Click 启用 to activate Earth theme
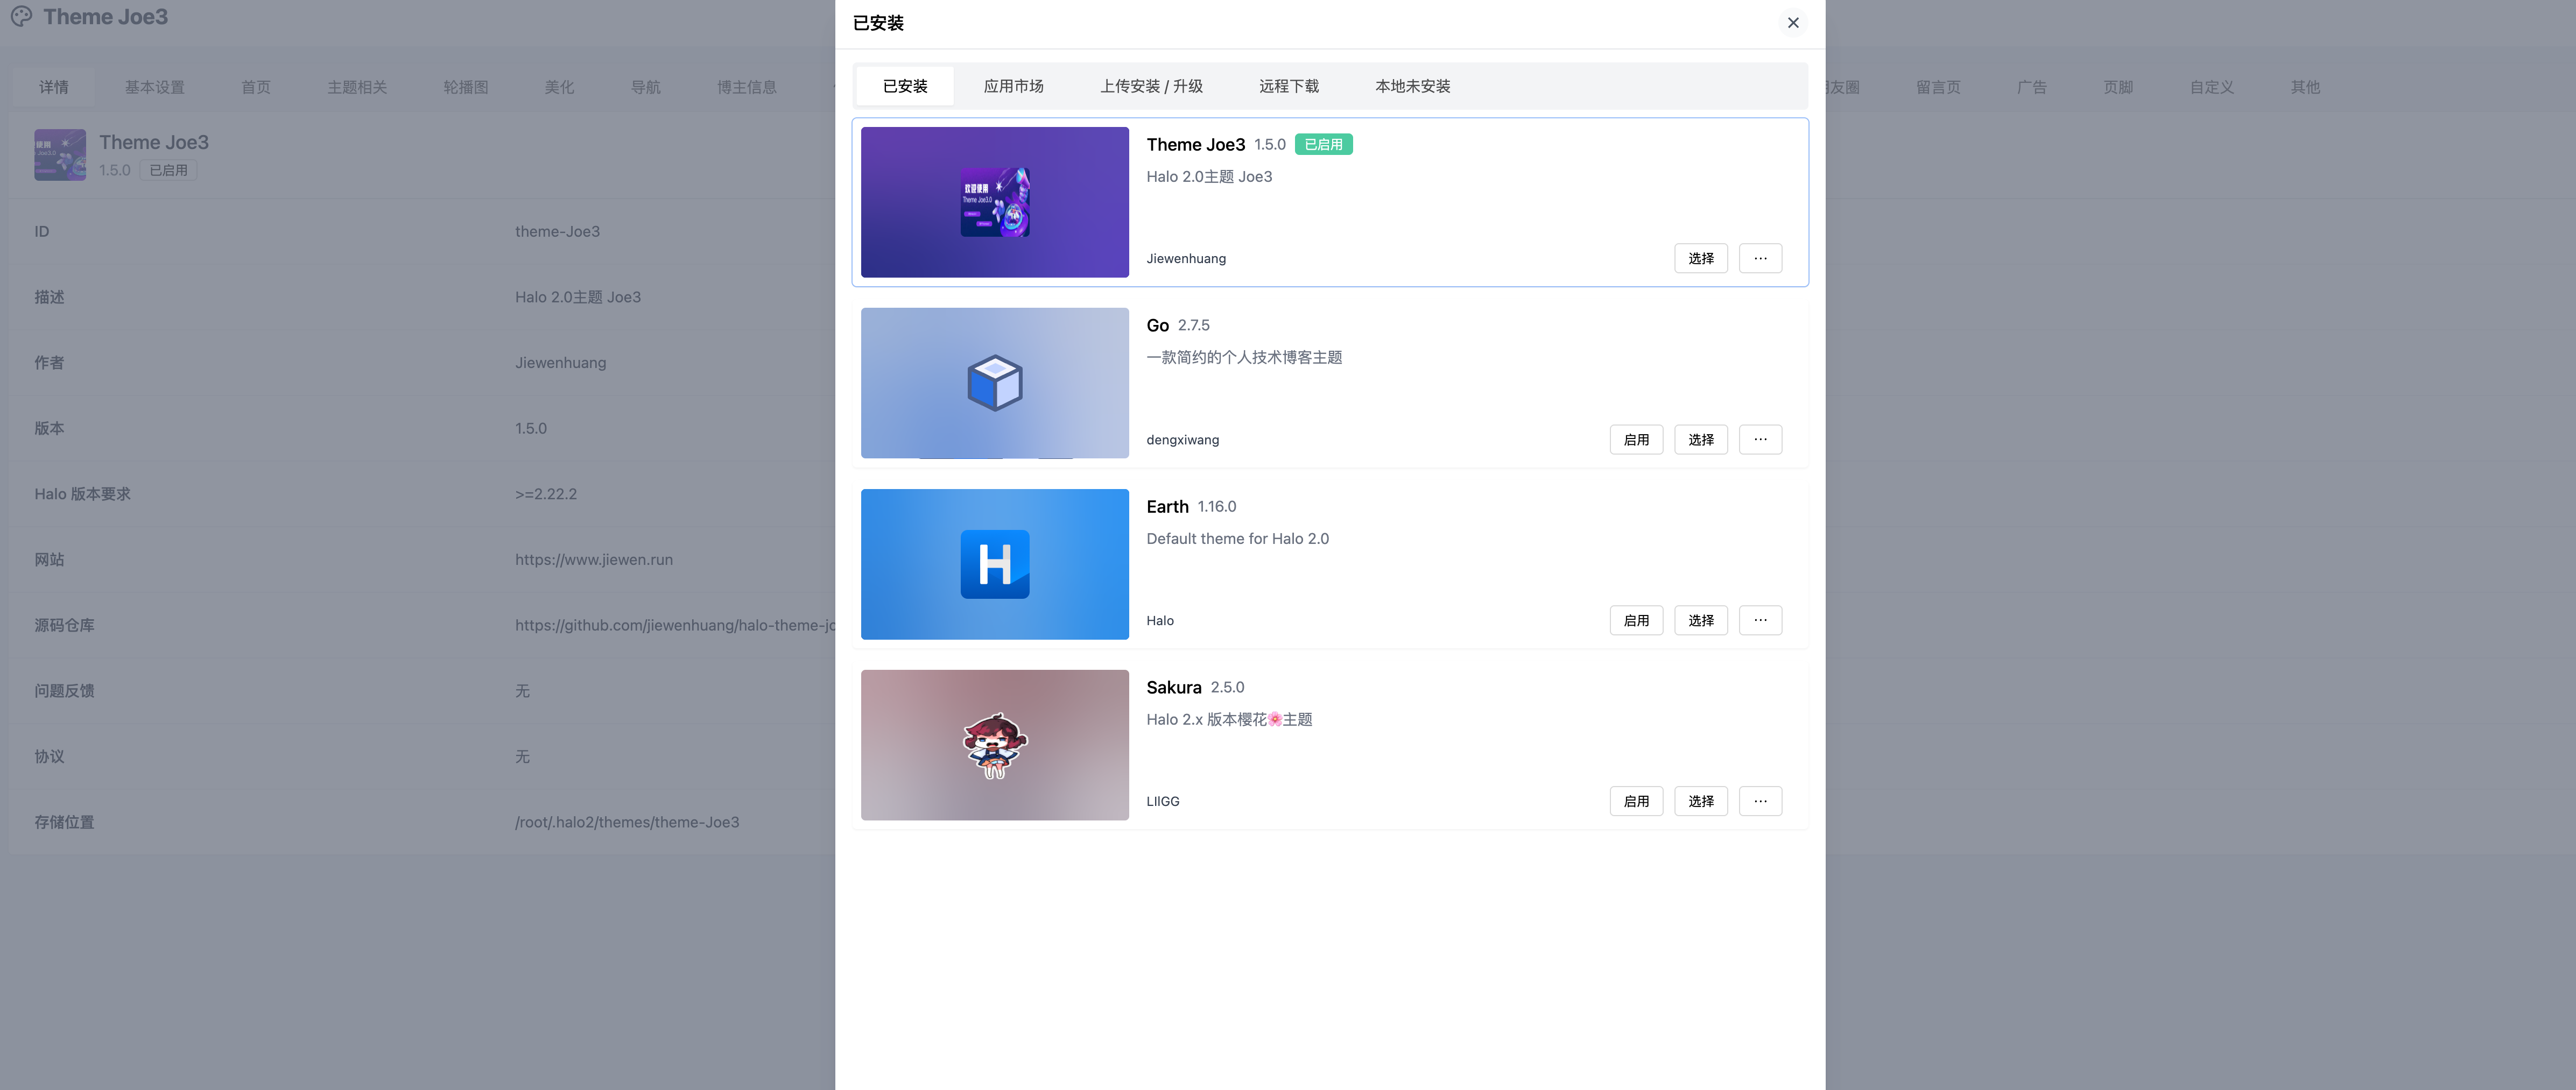This screenshot has width=2576, height=1090. tap(1636, 620)
